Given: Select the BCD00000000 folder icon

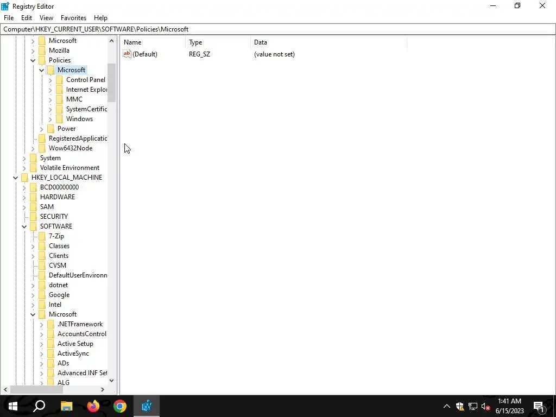Looking at the screenshot, I should (x=34, y=187).
